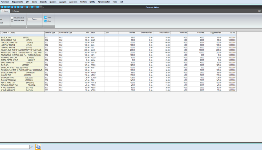Open the GST menu

(x=27, y=2)
